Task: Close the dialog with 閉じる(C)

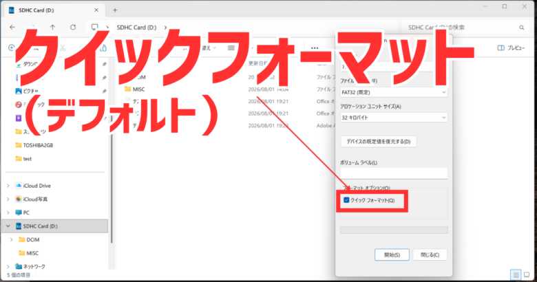Action: pos(430,254)
